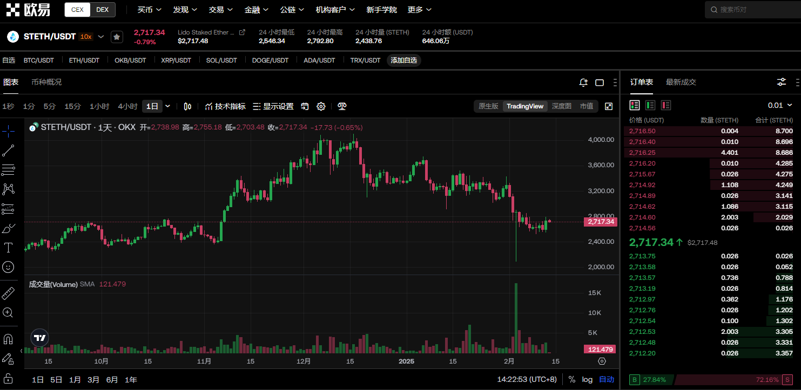Click the magnet snap mode icon
The height and width of the screenshot is (390, 801).
[x=8, y=339]
